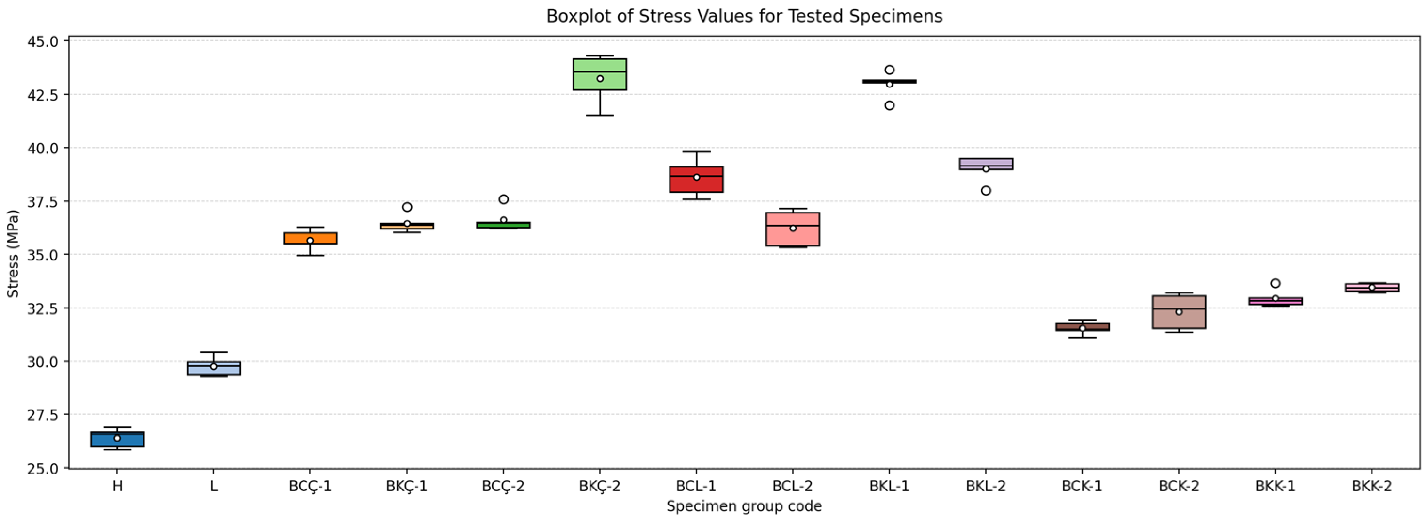Click the "Specimen group code" x-axis label
Screen dimensions: 1427x521
tap(744, 506)
